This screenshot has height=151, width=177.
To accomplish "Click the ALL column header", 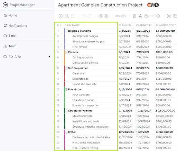I will tap(59, 25).
